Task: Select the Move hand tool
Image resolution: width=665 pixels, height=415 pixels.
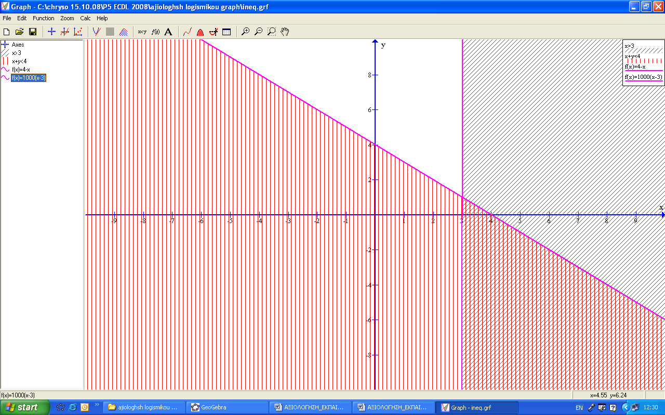Action: click(x=285, y=32)
